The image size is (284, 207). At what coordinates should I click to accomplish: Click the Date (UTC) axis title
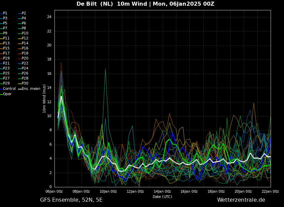[x=162, y=197]
